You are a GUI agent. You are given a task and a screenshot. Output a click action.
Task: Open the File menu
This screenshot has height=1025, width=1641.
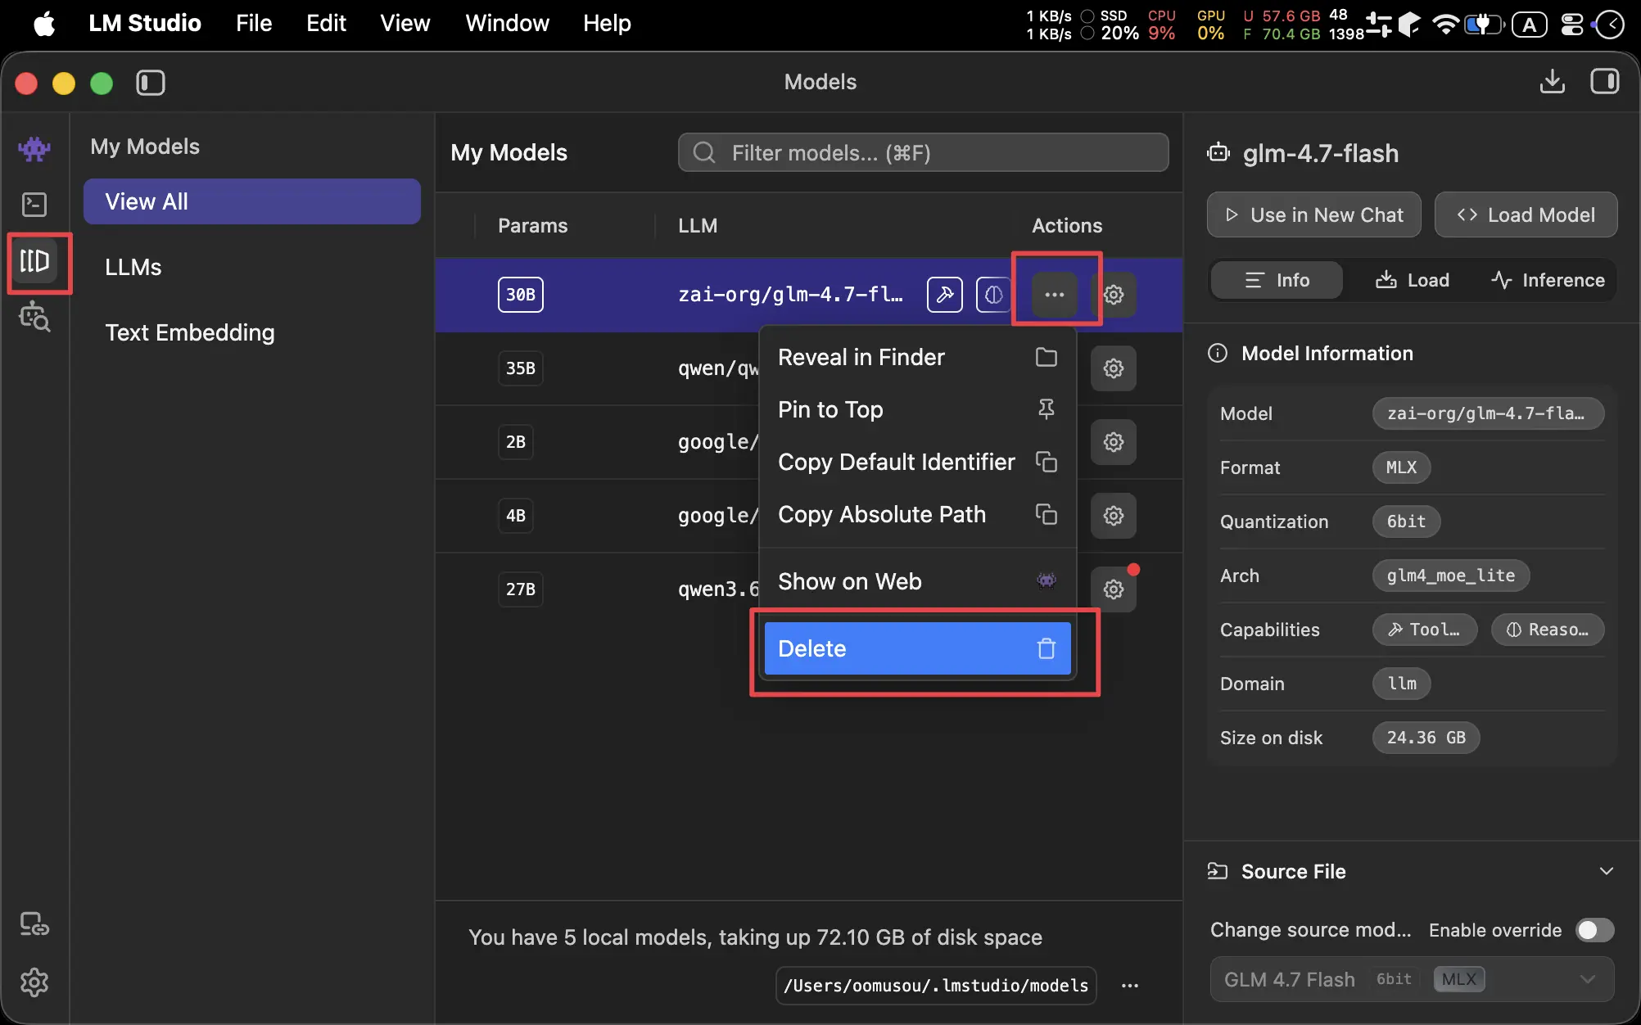[x=254, y=23]
